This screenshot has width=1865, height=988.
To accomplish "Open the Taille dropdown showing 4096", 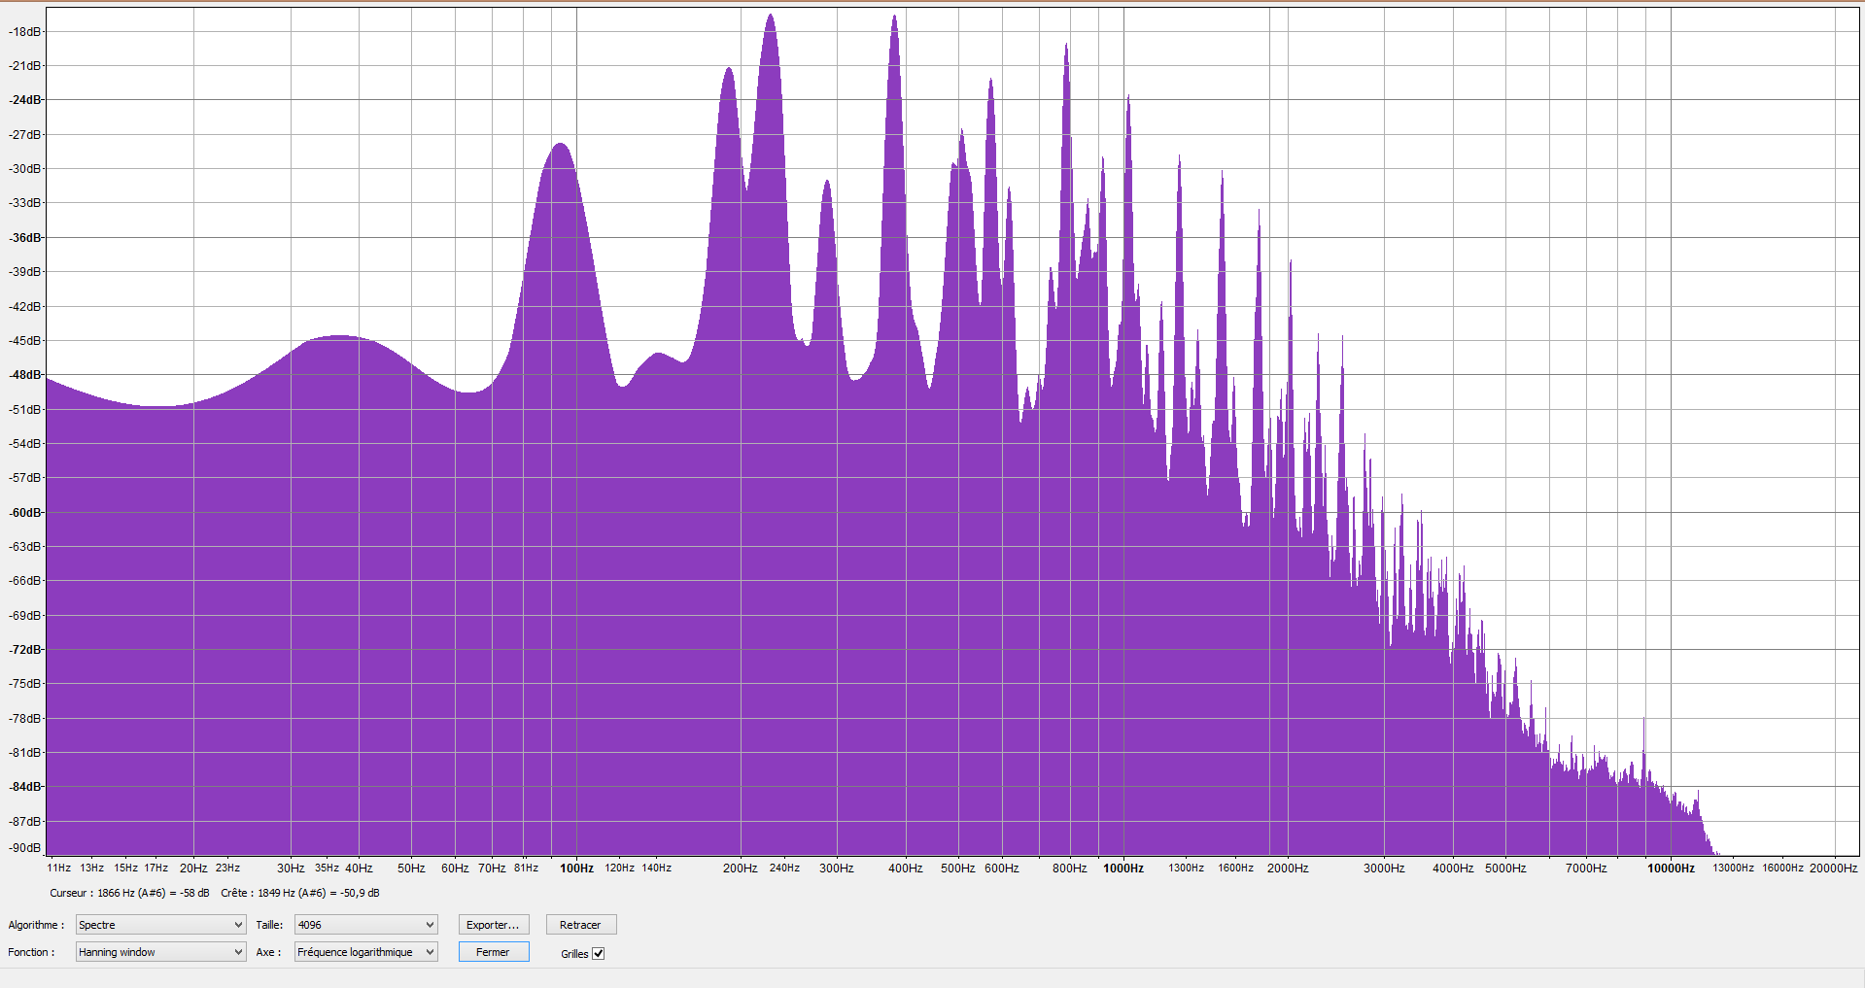I will (365, 925).
